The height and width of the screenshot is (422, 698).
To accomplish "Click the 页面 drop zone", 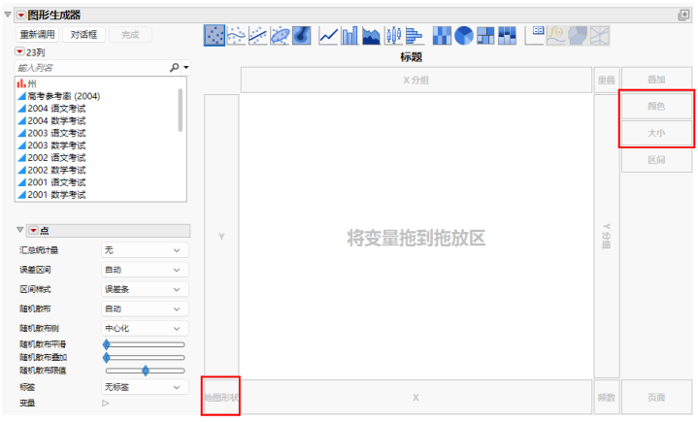I will pyautogui.click(x=656, y=397).
